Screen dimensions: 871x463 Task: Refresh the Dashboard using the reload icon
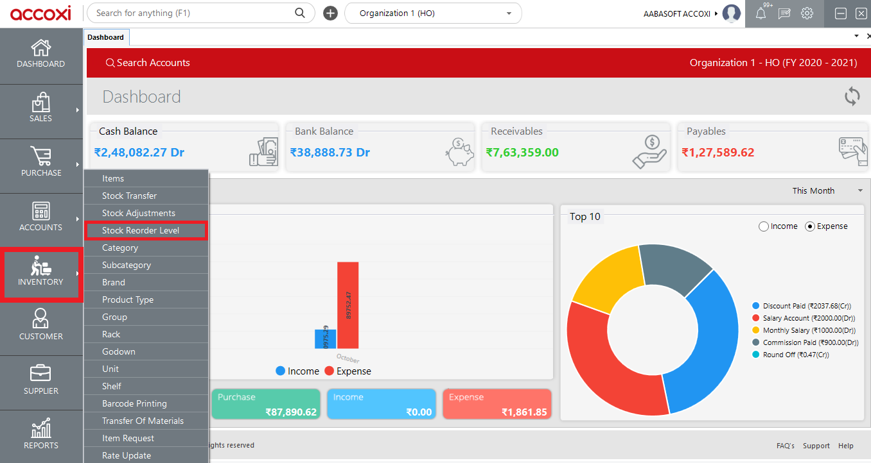pyautogui.click(x=852, y=96)
